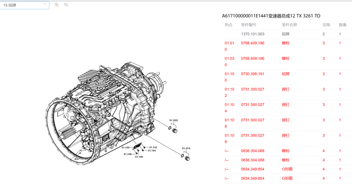Click the 层级 column header
The width and height of the screenshot is (352, 184).
(326, 25)
